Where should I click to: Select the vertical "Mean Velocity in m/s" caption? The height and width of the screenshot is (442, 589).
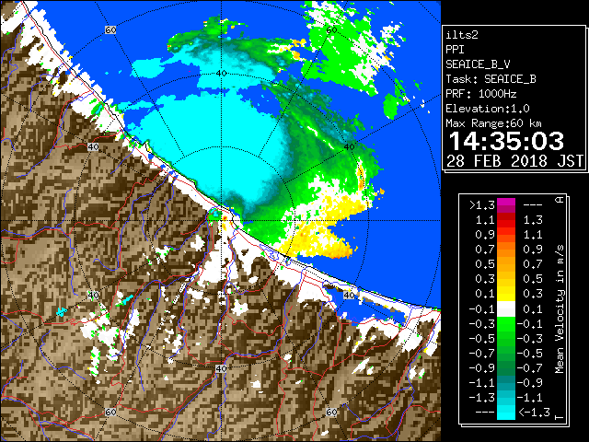[x=560, y=309]
